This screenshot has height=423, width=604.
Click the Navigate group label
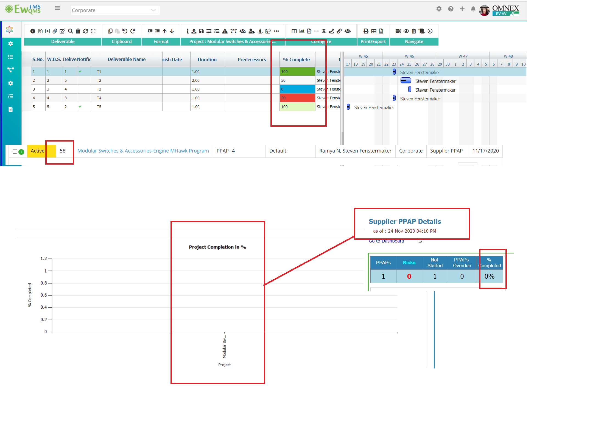click(414, 42)
